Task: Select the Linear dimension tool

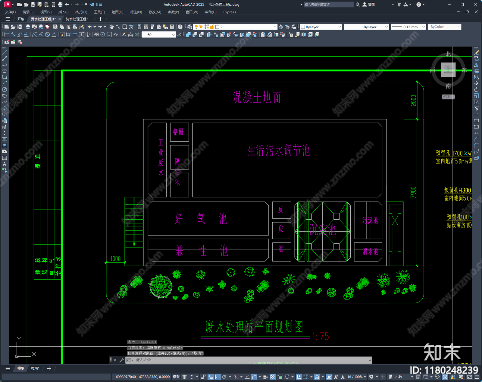Action: tap(7, 35)
